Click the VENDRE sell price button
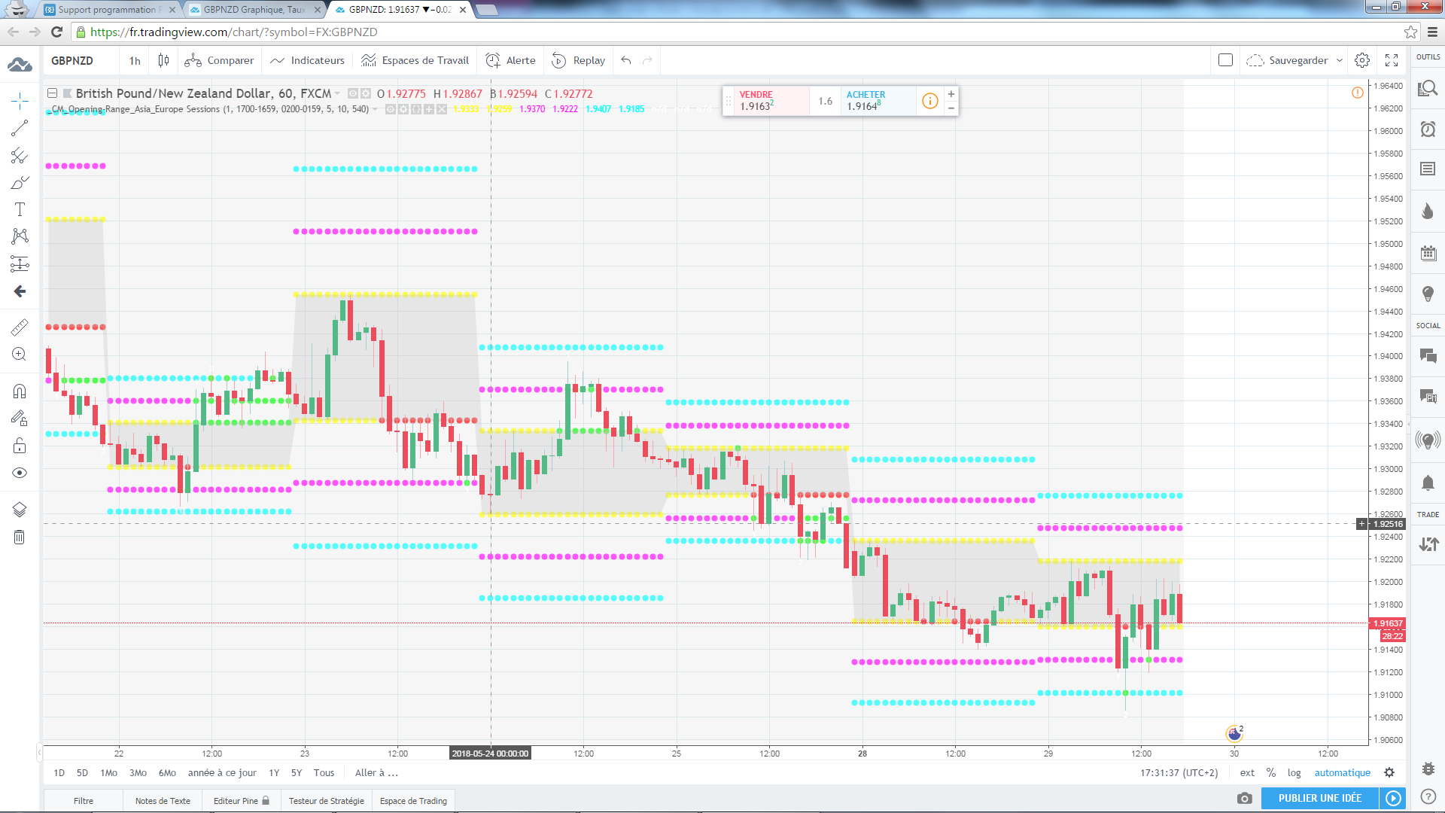This screenshot has width=1445, height=813. click(x=768, y=100)
